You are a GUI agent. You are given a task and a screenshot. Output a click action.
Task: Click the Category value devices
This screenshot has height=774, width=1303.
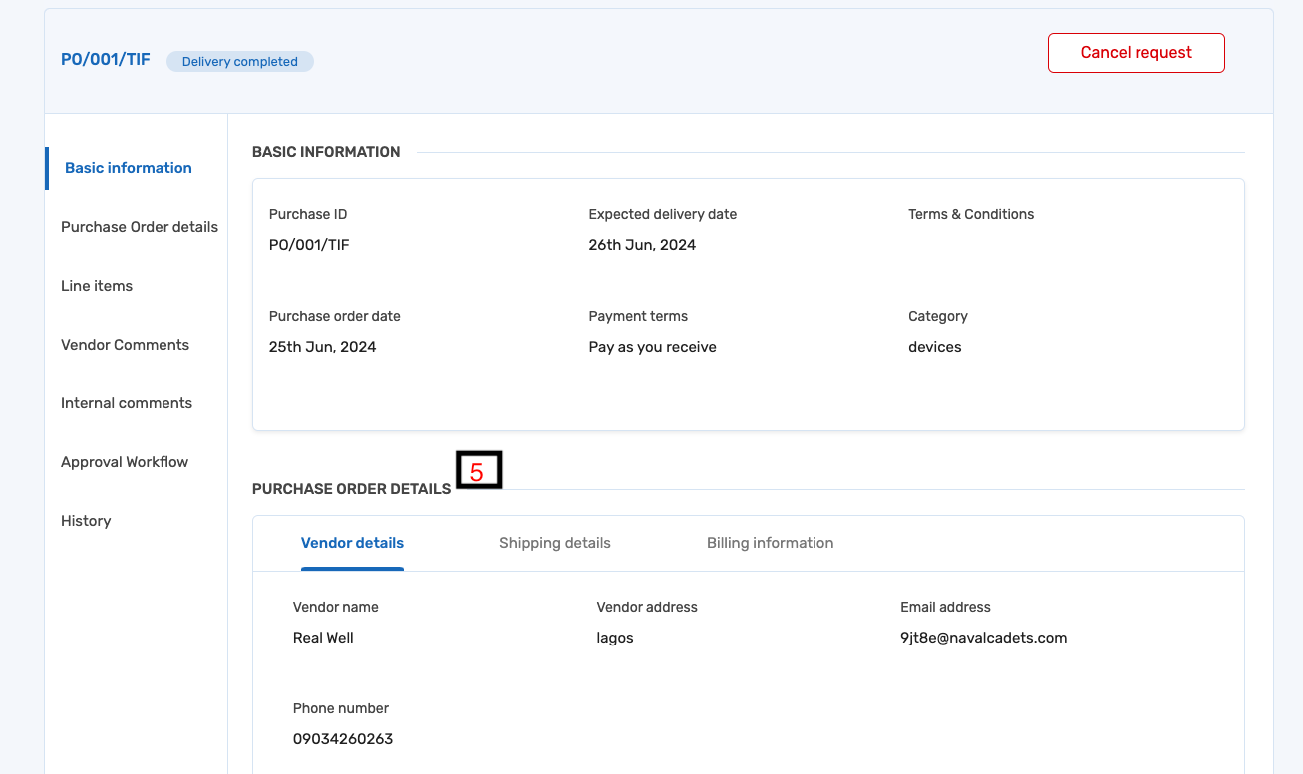934,347
